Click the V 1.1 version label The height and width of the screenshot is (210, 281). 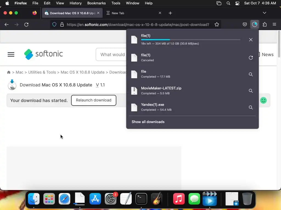click(100, 85)
